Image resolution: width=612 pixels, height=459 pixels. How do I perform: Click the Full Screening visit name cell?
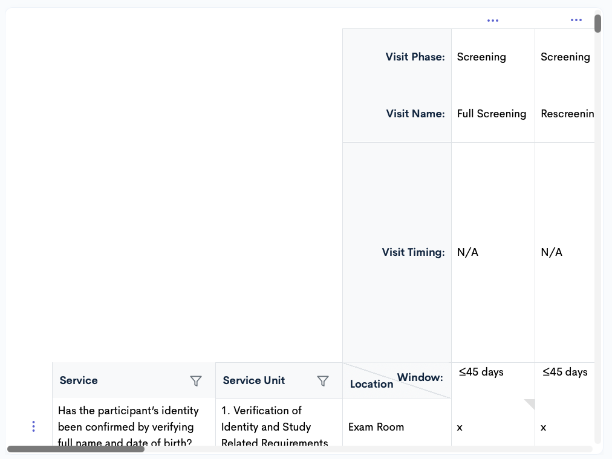pos(492,114)
